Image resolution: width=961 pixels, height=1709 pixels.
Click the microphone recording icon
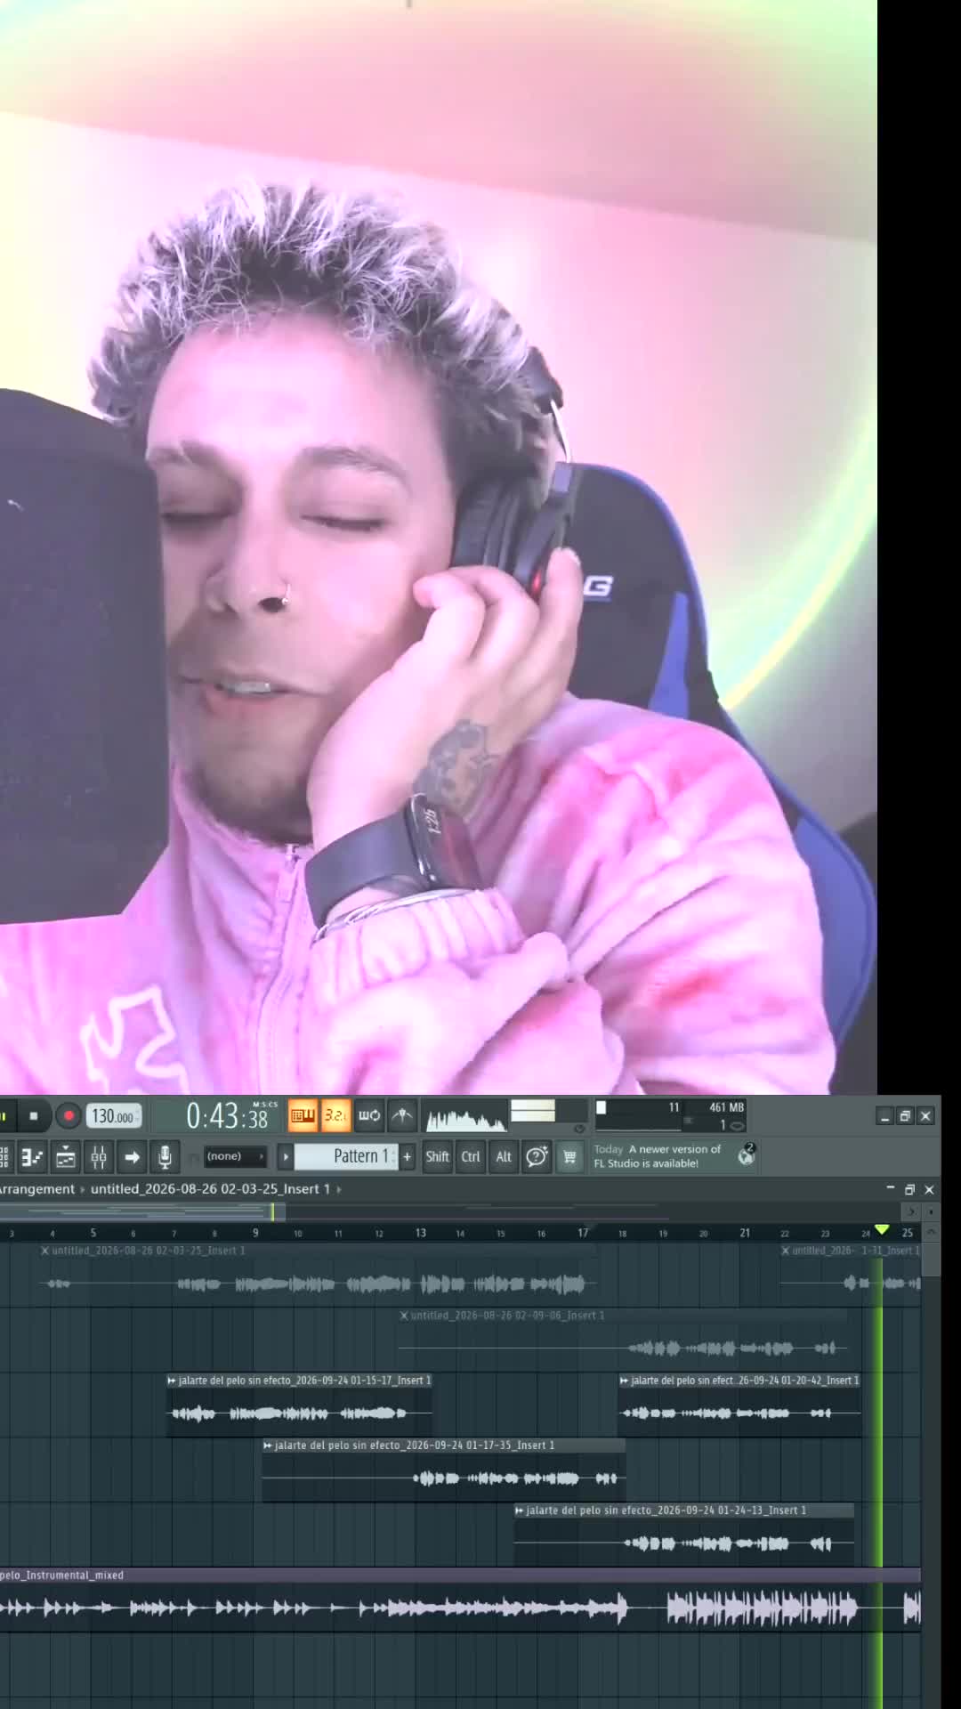[x=165, y=1156]
